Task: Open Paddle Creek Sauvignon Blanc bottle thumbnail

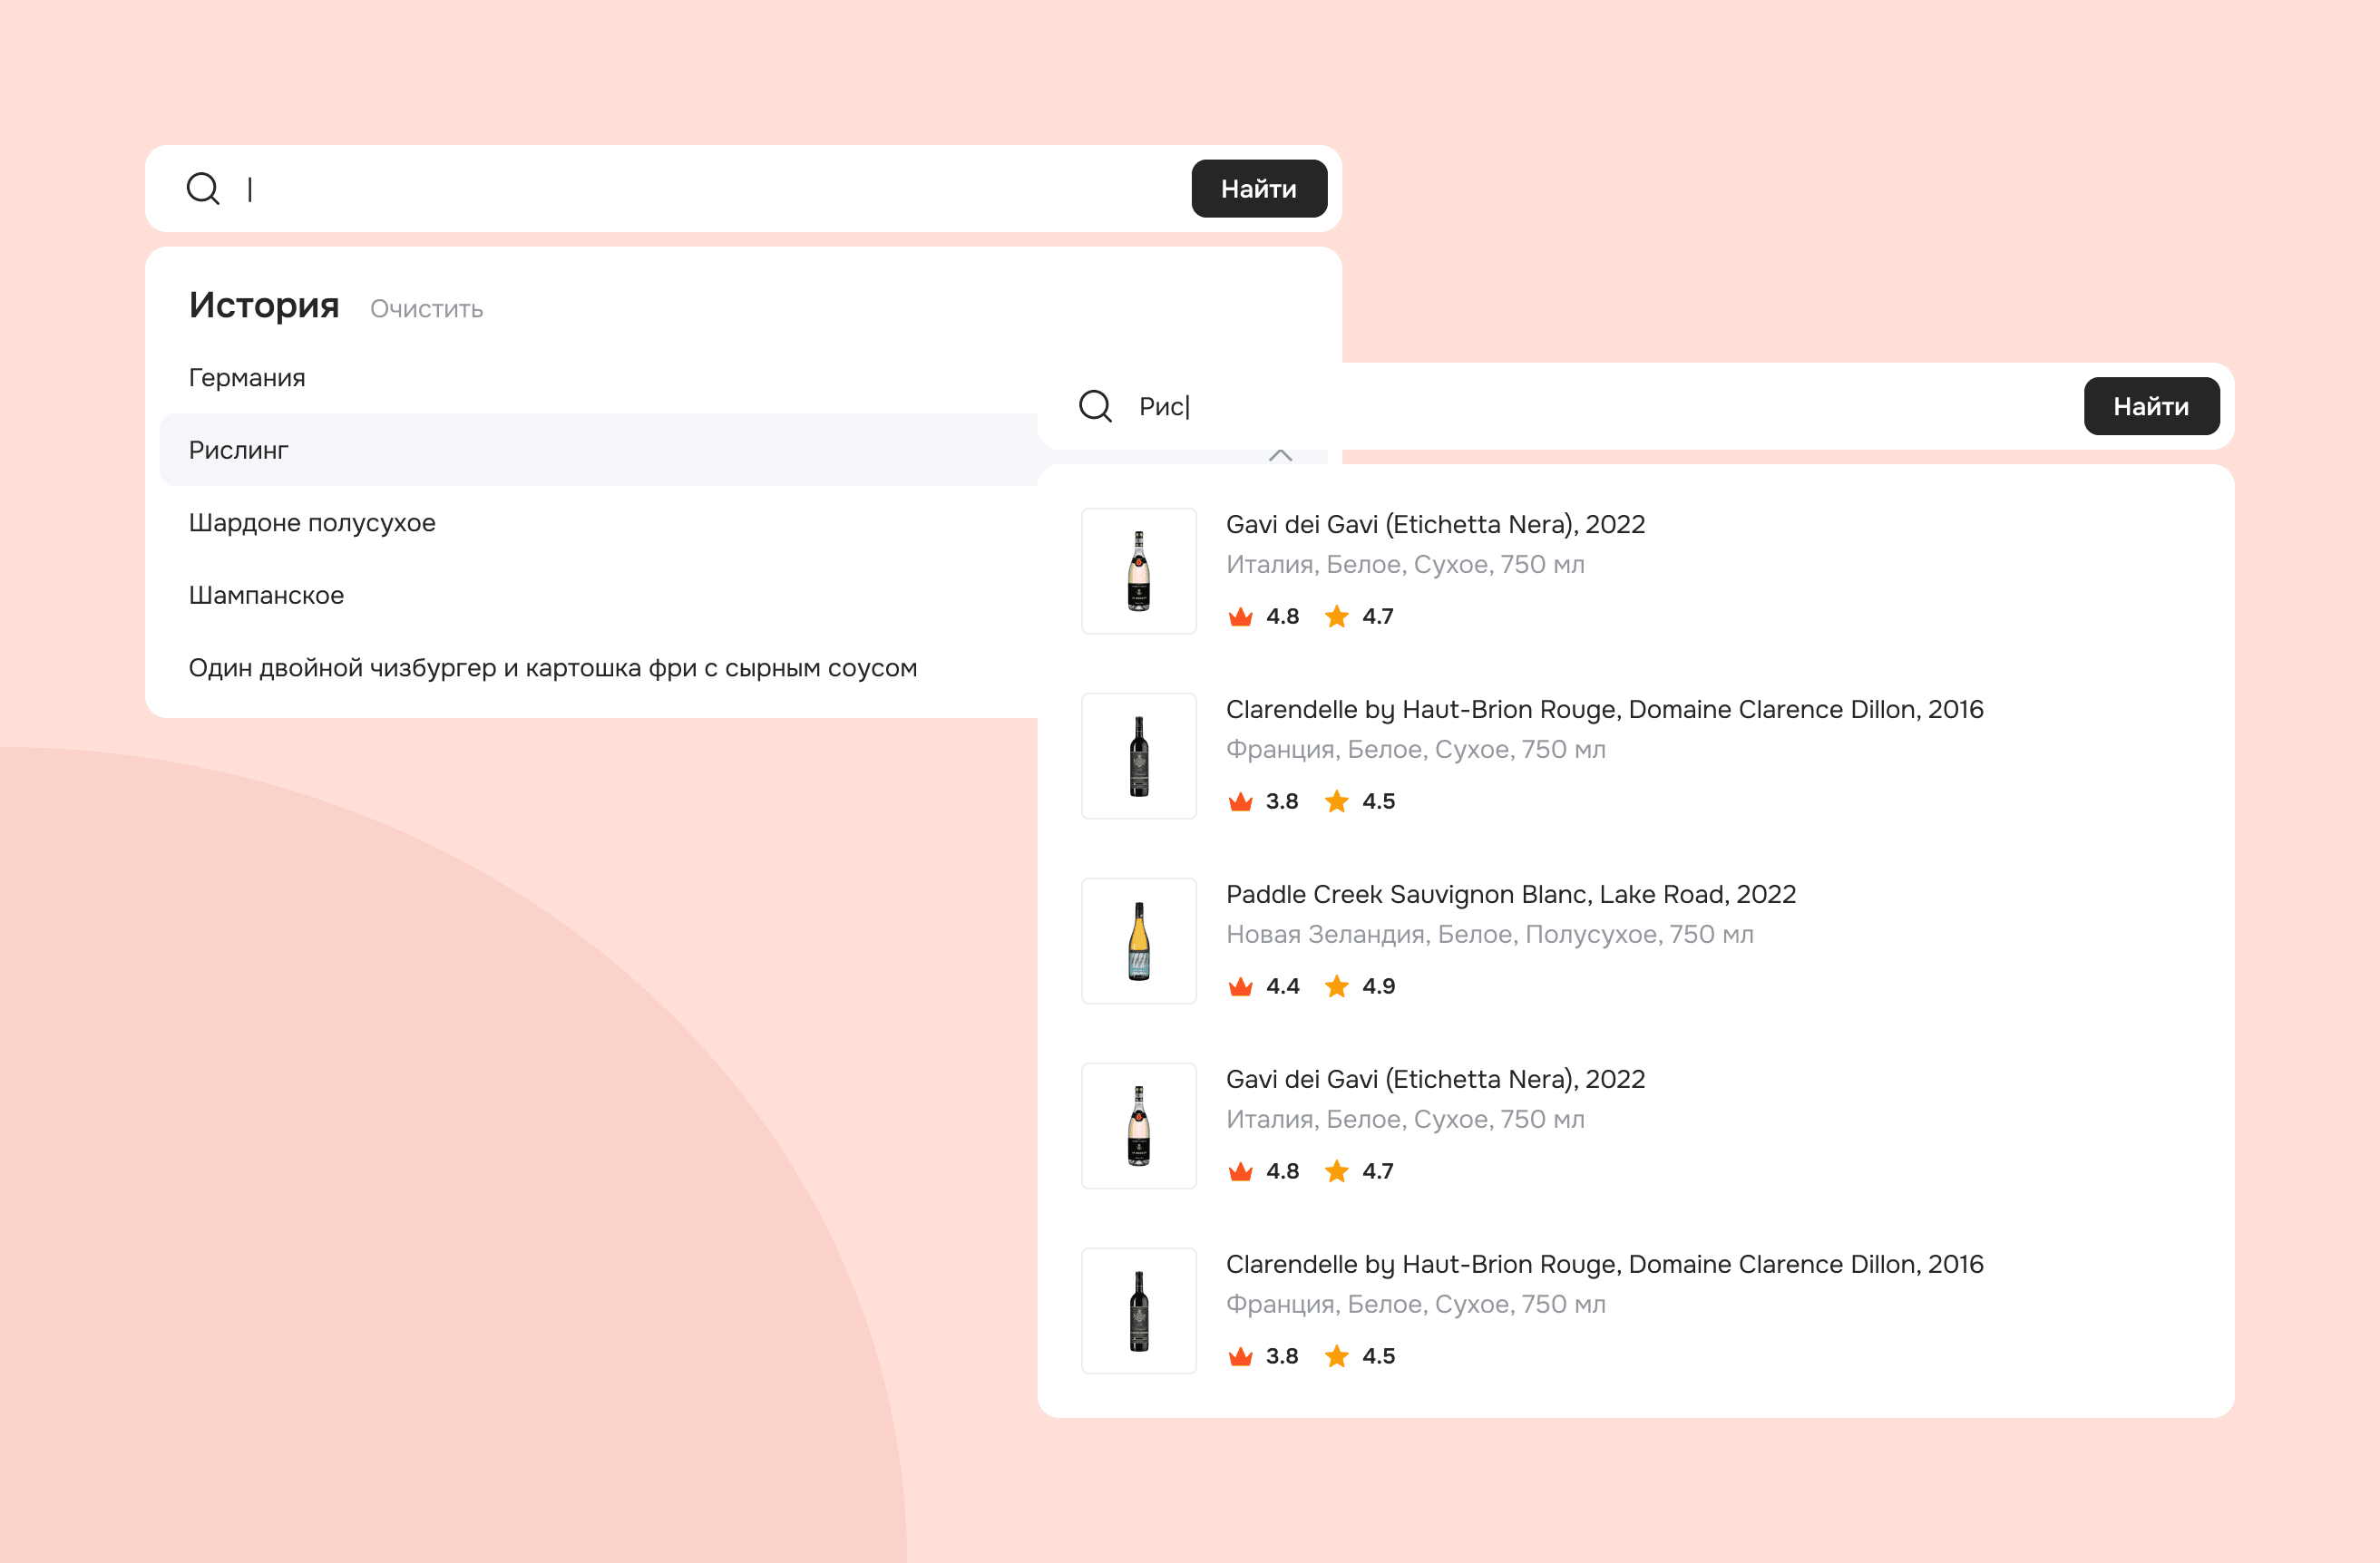Action: [1139, 940]
